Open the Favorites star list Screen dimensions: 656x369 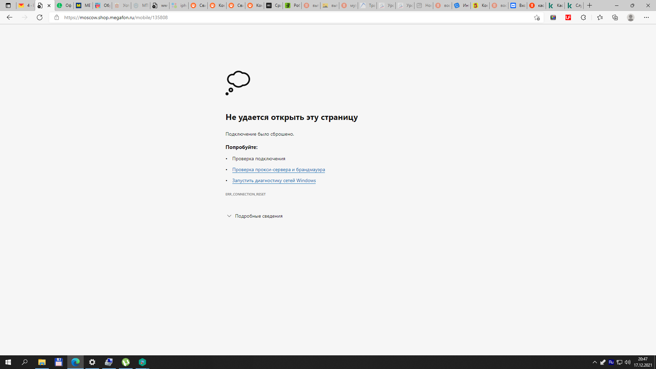[x=600, y=17]
